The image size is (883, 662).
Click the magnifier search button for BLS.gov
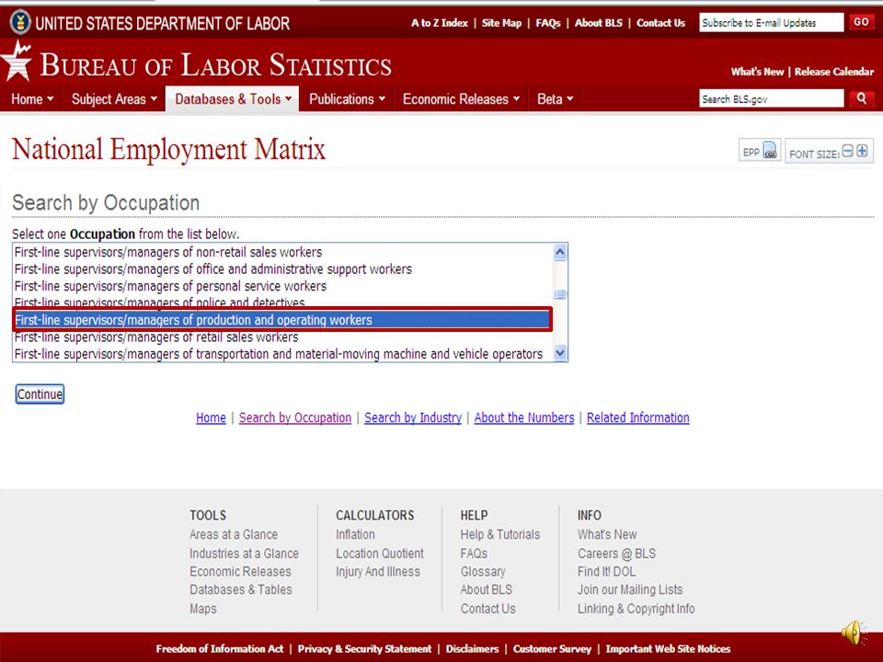(x=862, y=98)
